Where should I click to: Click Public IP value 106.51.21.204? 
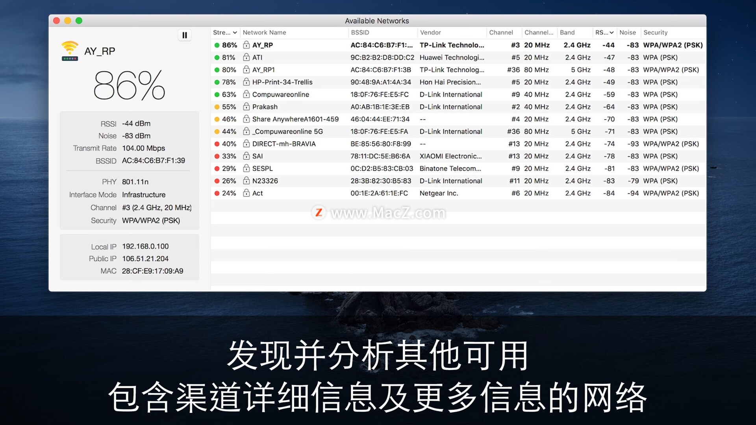coord(145,259)
